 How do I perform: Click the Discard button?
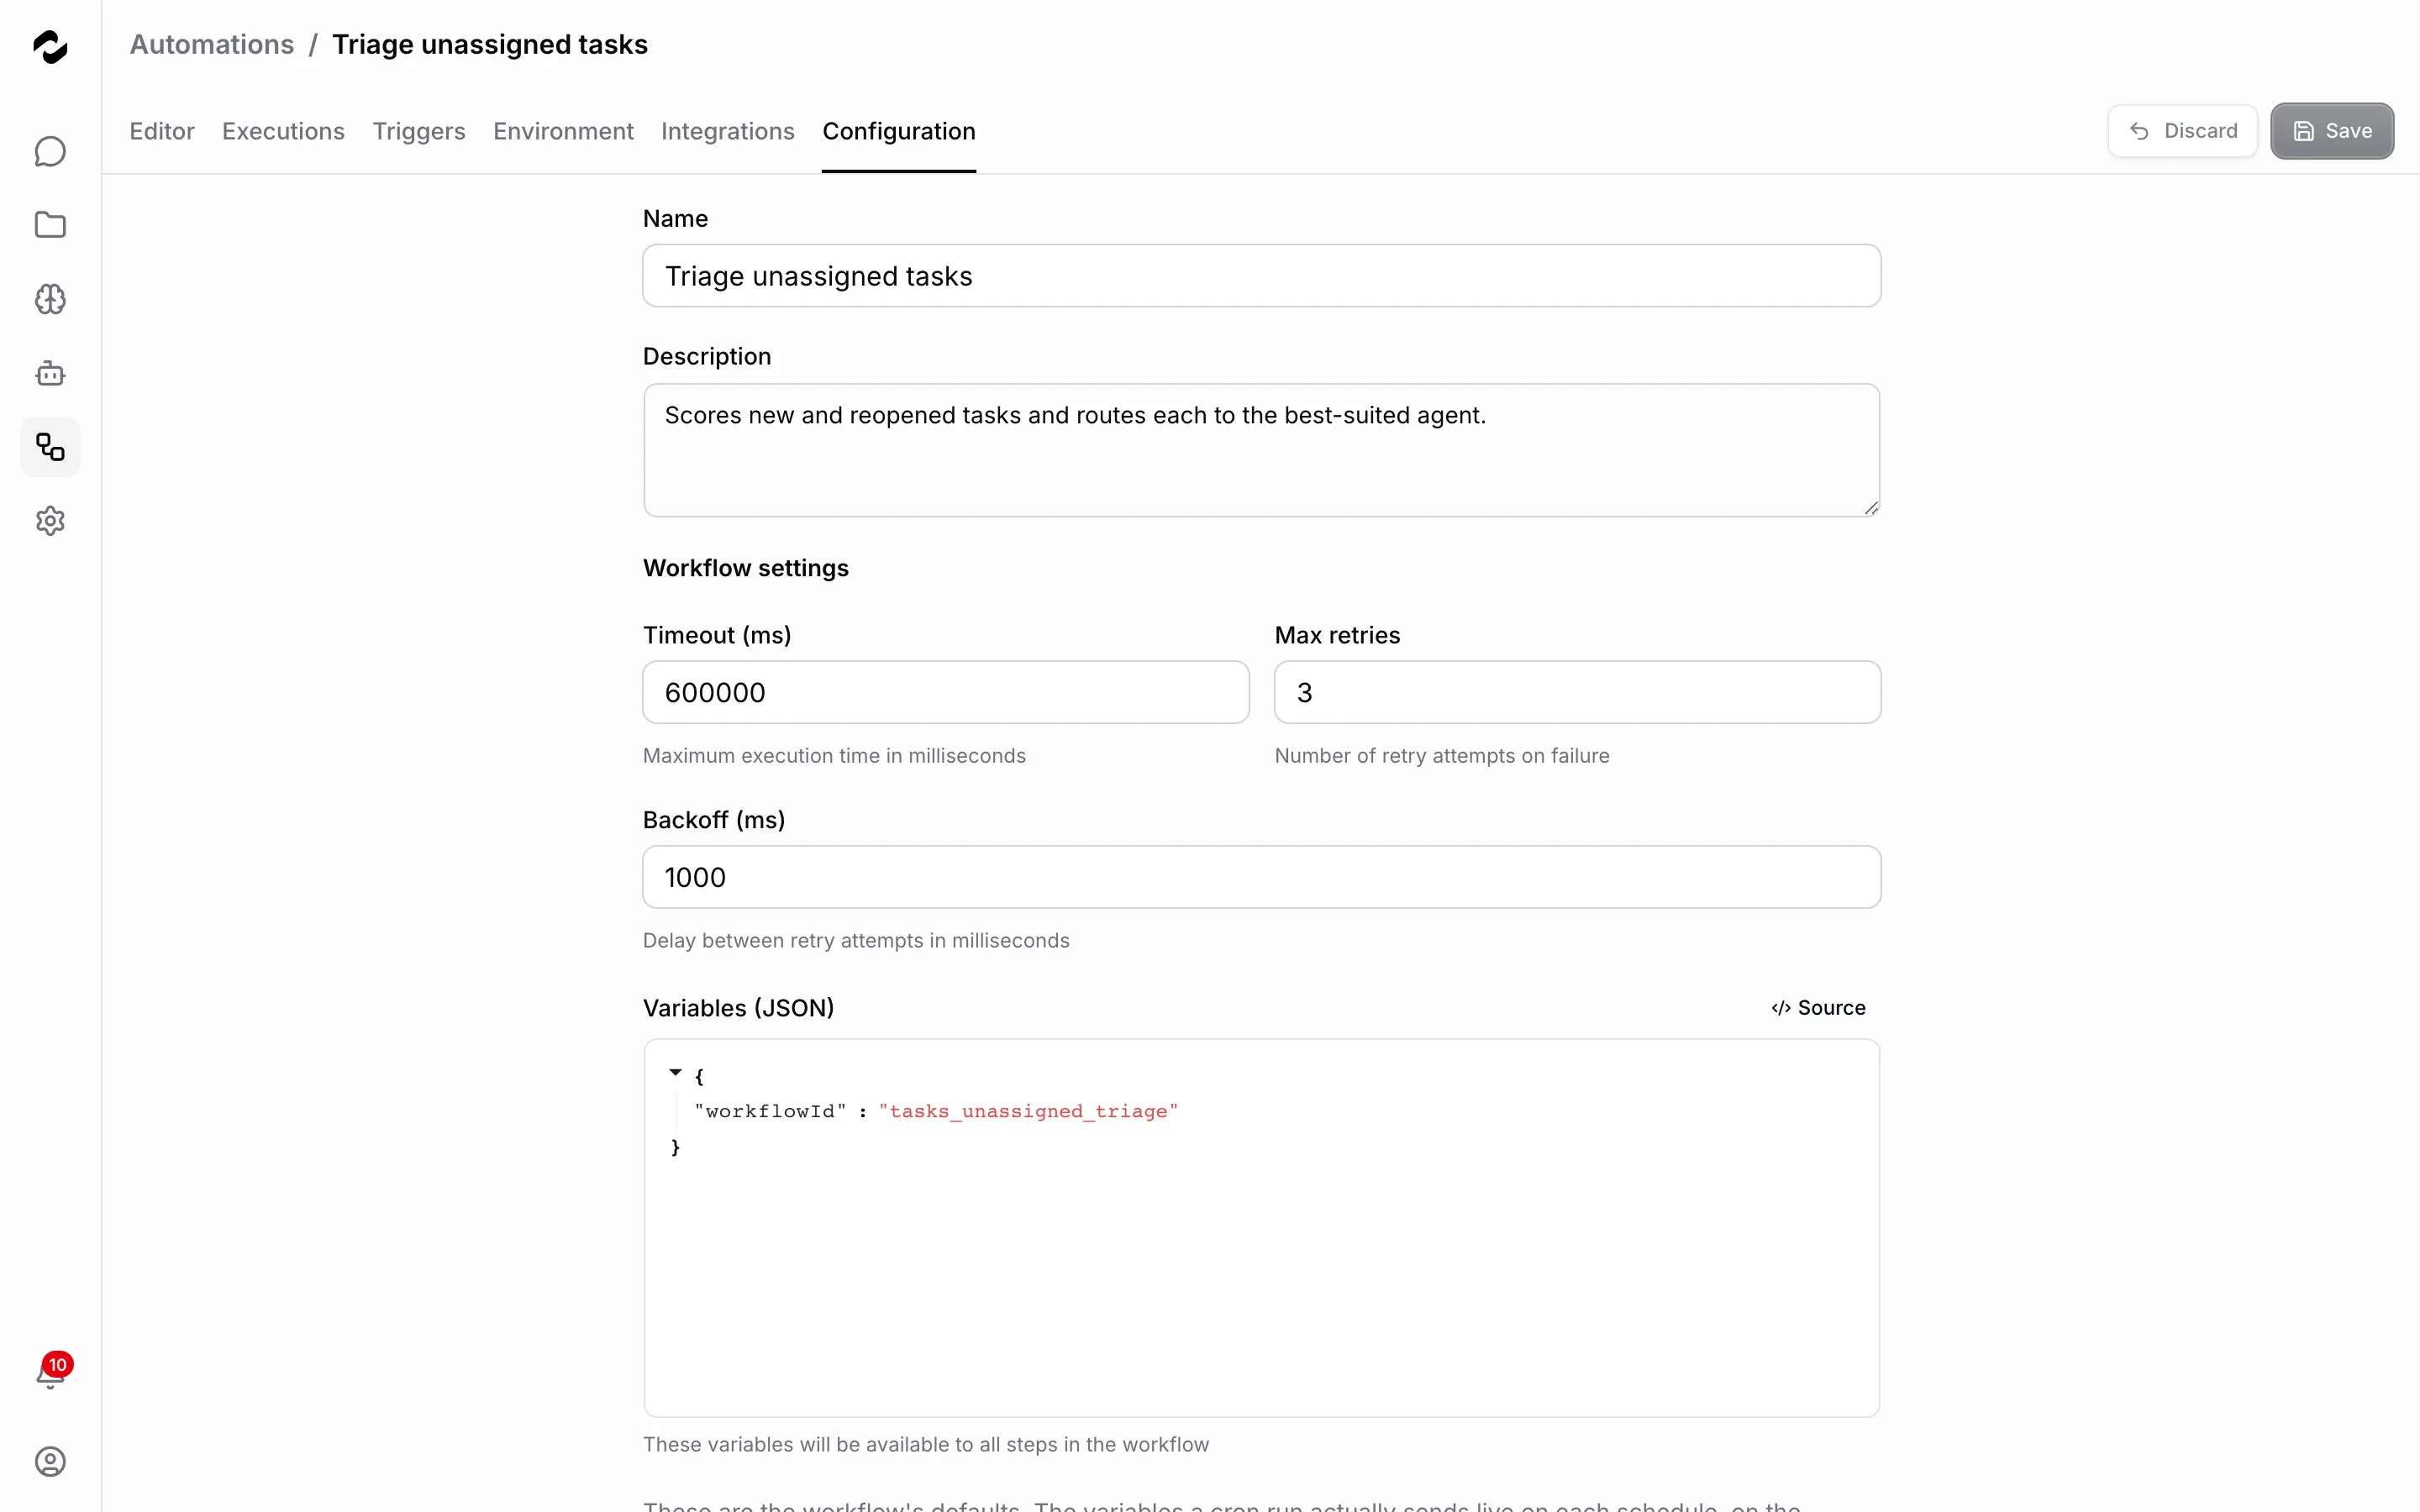(x=2183, y=131)
